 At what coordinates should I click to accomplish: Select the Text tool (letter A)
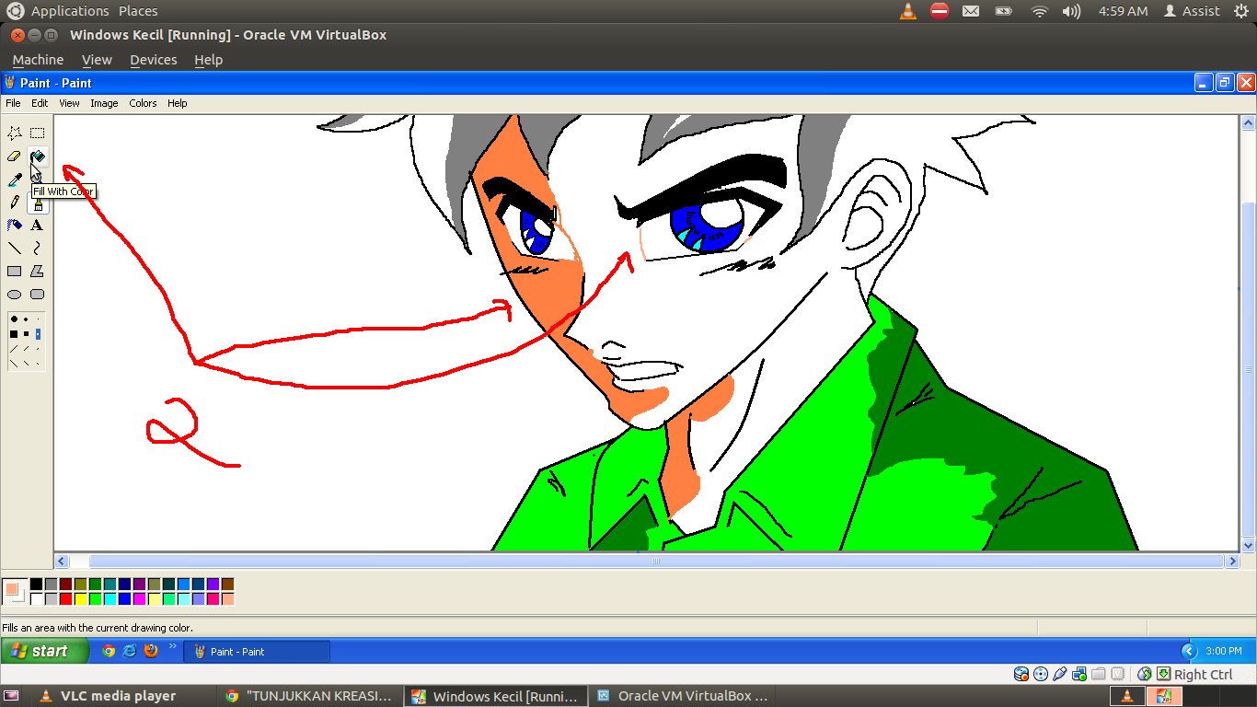(38, 226)
